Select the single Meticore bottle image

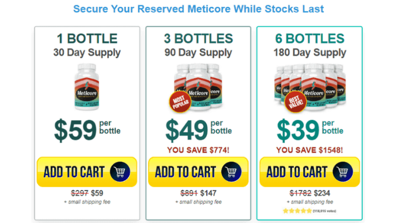pos(87,87)
